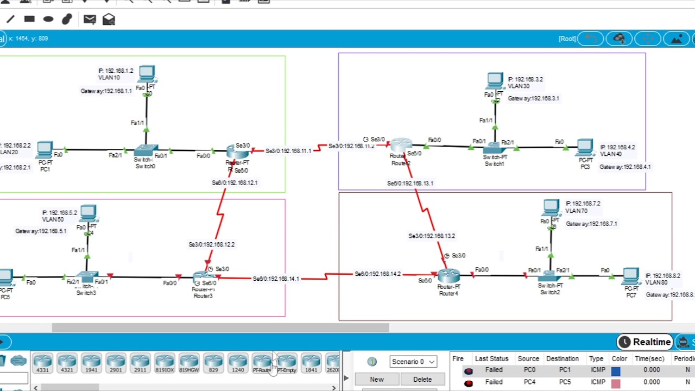
Task: Click the Se6/0:192.168.14.2 interface label
Action: coord(378,274)
